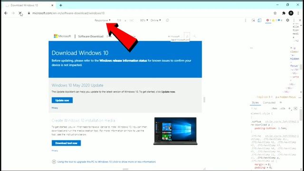Screen dimensions: 304x171
Task: Stop loading the page
Action: pos(20,13)
